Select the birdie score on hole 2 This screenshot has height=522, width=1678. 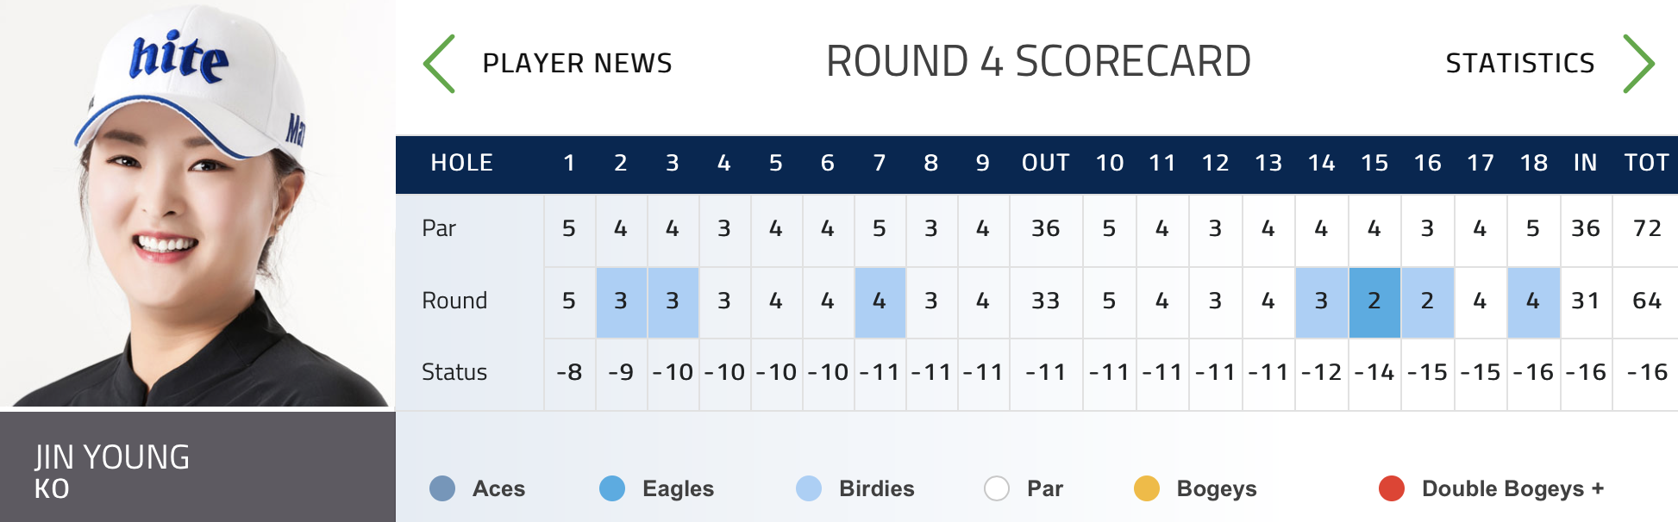tap(621, 301)
